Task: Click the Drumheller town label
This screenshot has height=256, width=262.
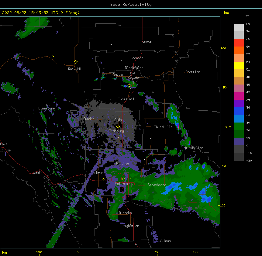Action: [x=194, y=148]
